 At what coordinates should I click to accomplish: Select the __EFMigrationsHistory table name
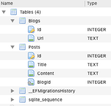tap(52, 91)
